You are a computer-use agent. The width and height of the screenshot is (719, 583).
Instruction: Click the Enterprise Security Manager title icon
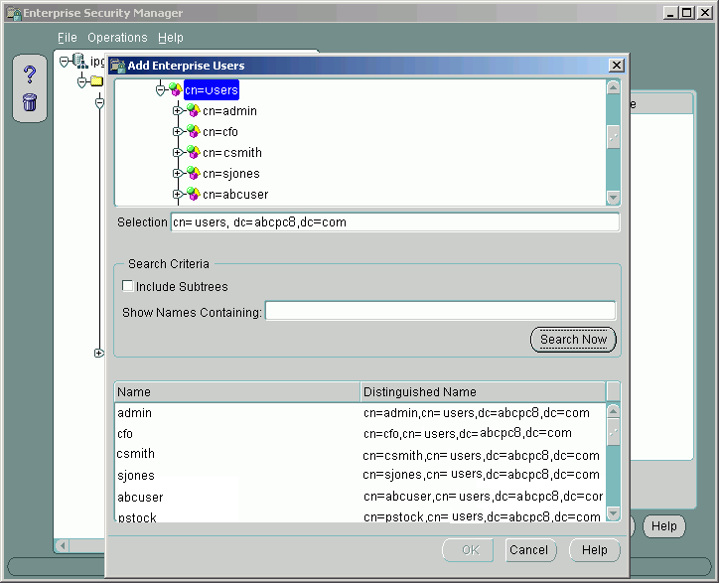(14, 13)
